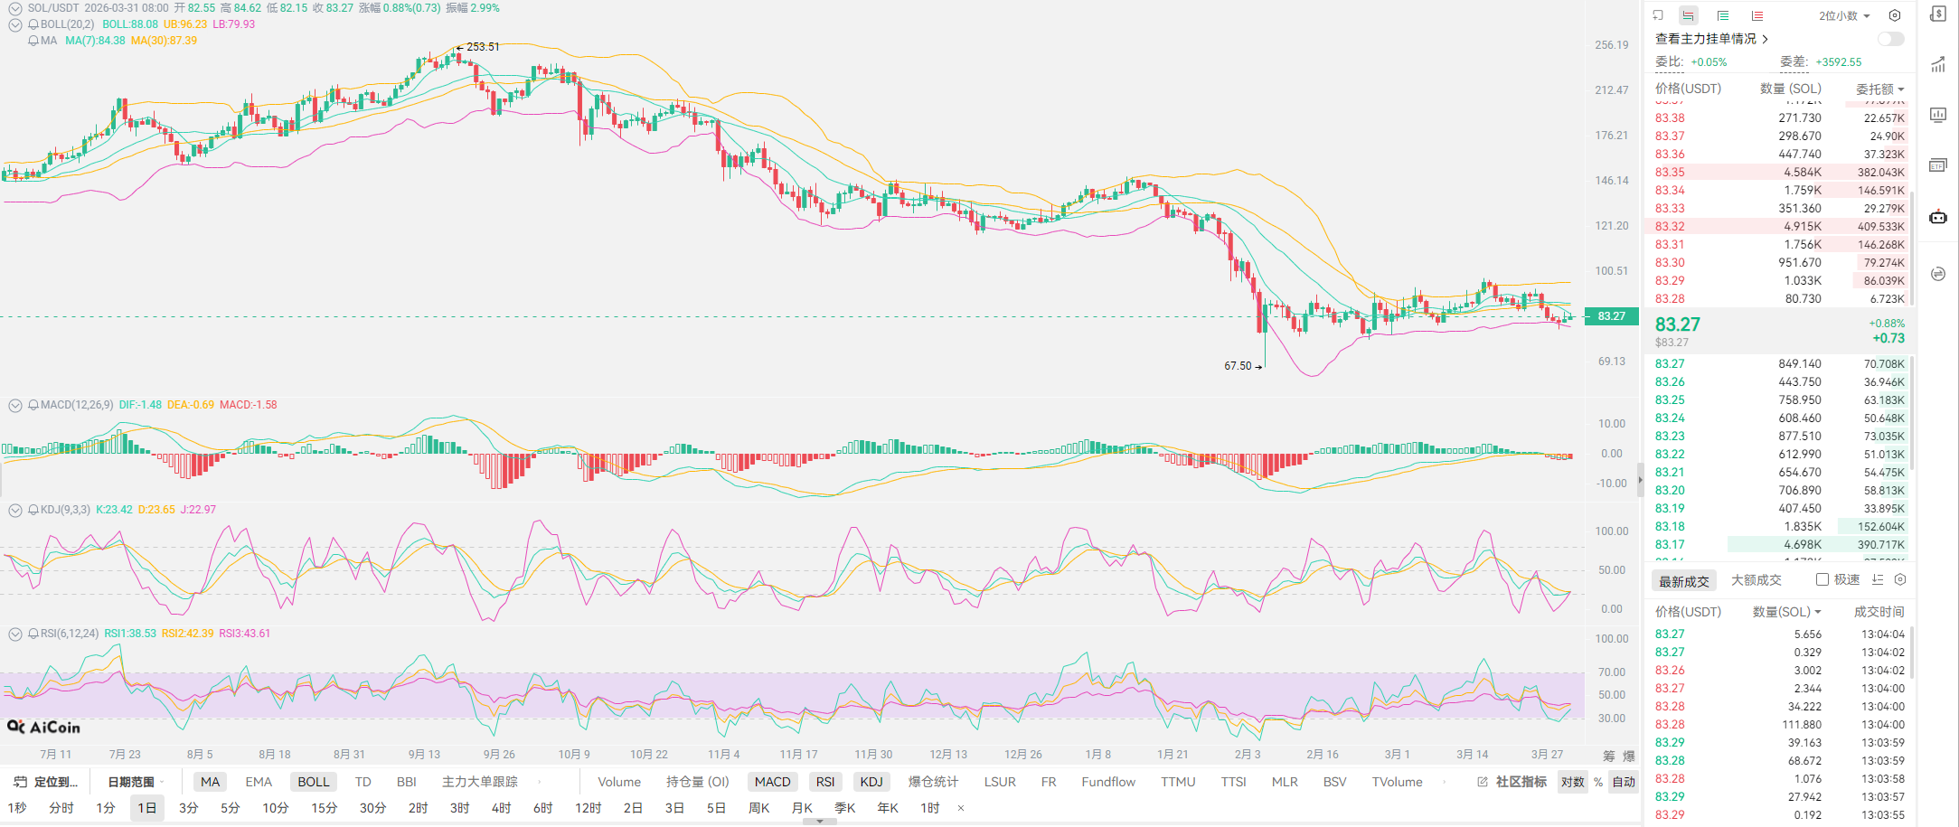Open recent trades settings hexagon icon
Image resolution: width=1959 pixels, height=827 pixels.
point(1900,579)
